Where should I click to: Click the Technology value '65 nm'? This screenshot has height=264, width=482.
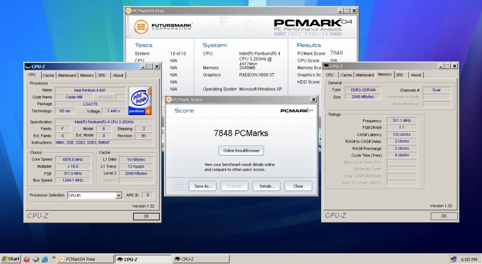point(65,111)
